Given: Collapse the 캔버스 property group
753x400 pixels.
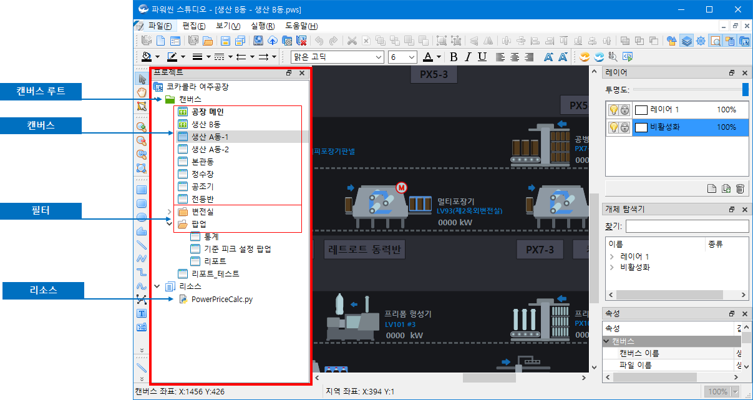Looking at the screenshot, I should [606, 341].
